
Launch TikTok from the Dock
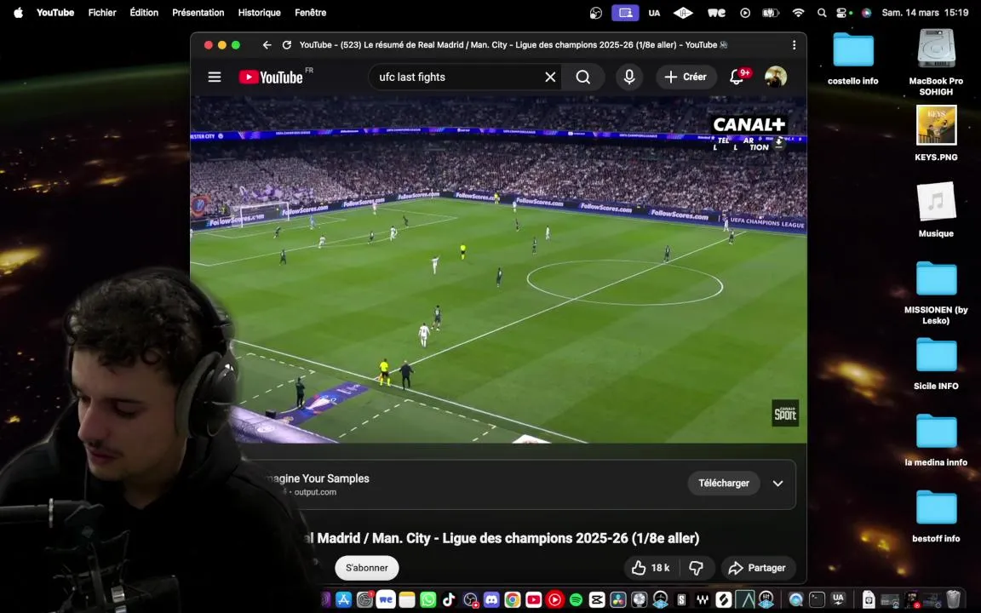[x=450, y=600]
